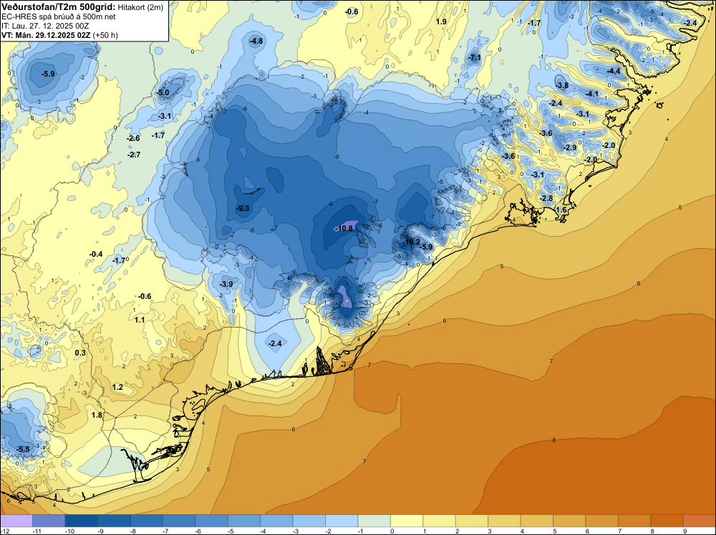
Task: Click the -10.2 temperature label
Action: [410, 242]
